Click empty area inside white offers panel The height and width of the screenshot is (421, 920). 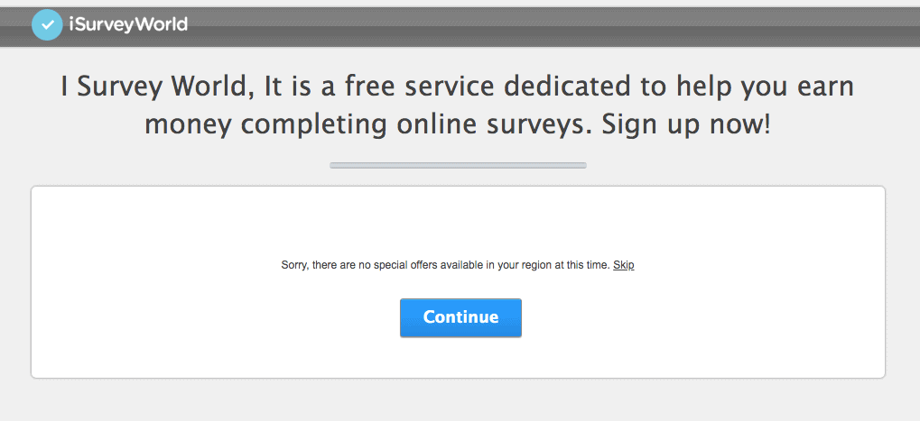click(x=176, y=328)
